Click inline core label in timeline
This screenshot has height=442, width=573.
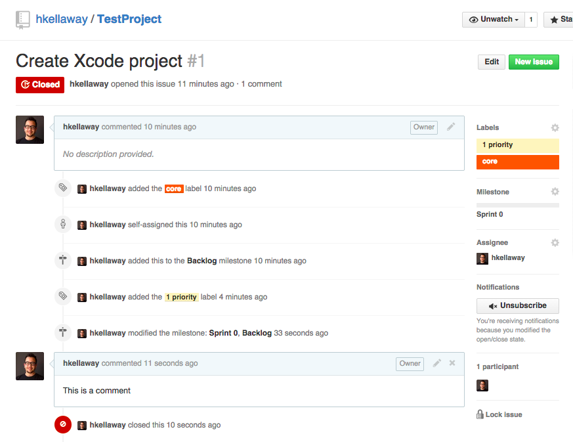(x=174, y=188)
